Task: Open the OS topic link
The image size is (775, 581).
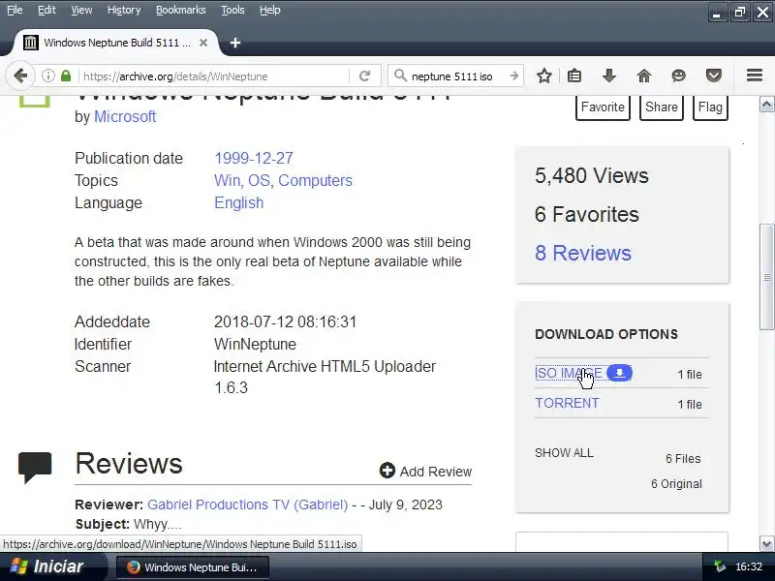Action: click(260, 181)
